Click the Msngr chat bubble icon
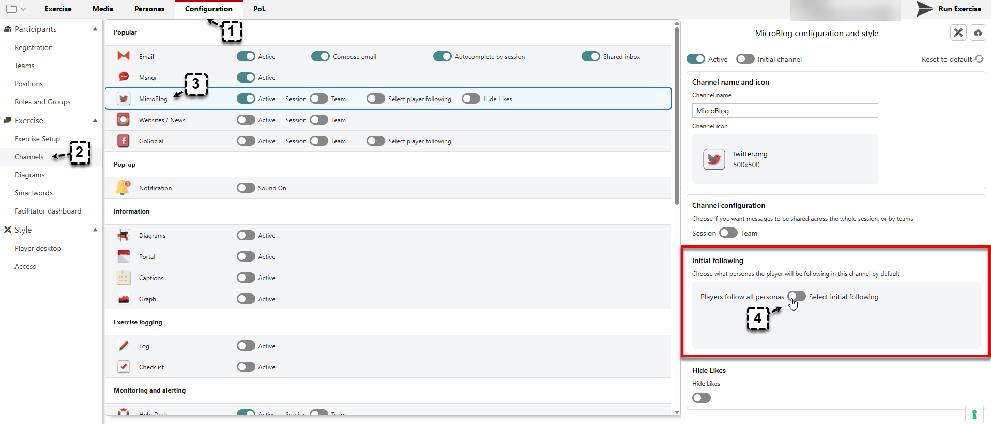 [x=124, y=77]
